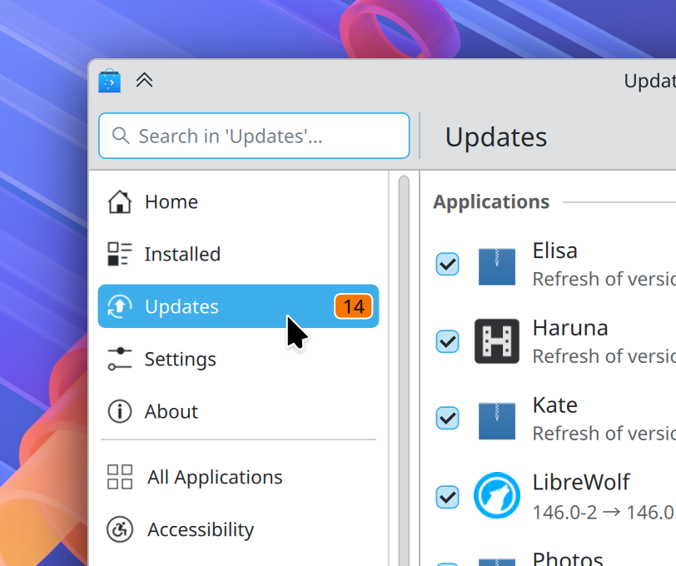Click the About info circle icon
The height and width of the screenshot is (566, 676).
coord(120,411)
